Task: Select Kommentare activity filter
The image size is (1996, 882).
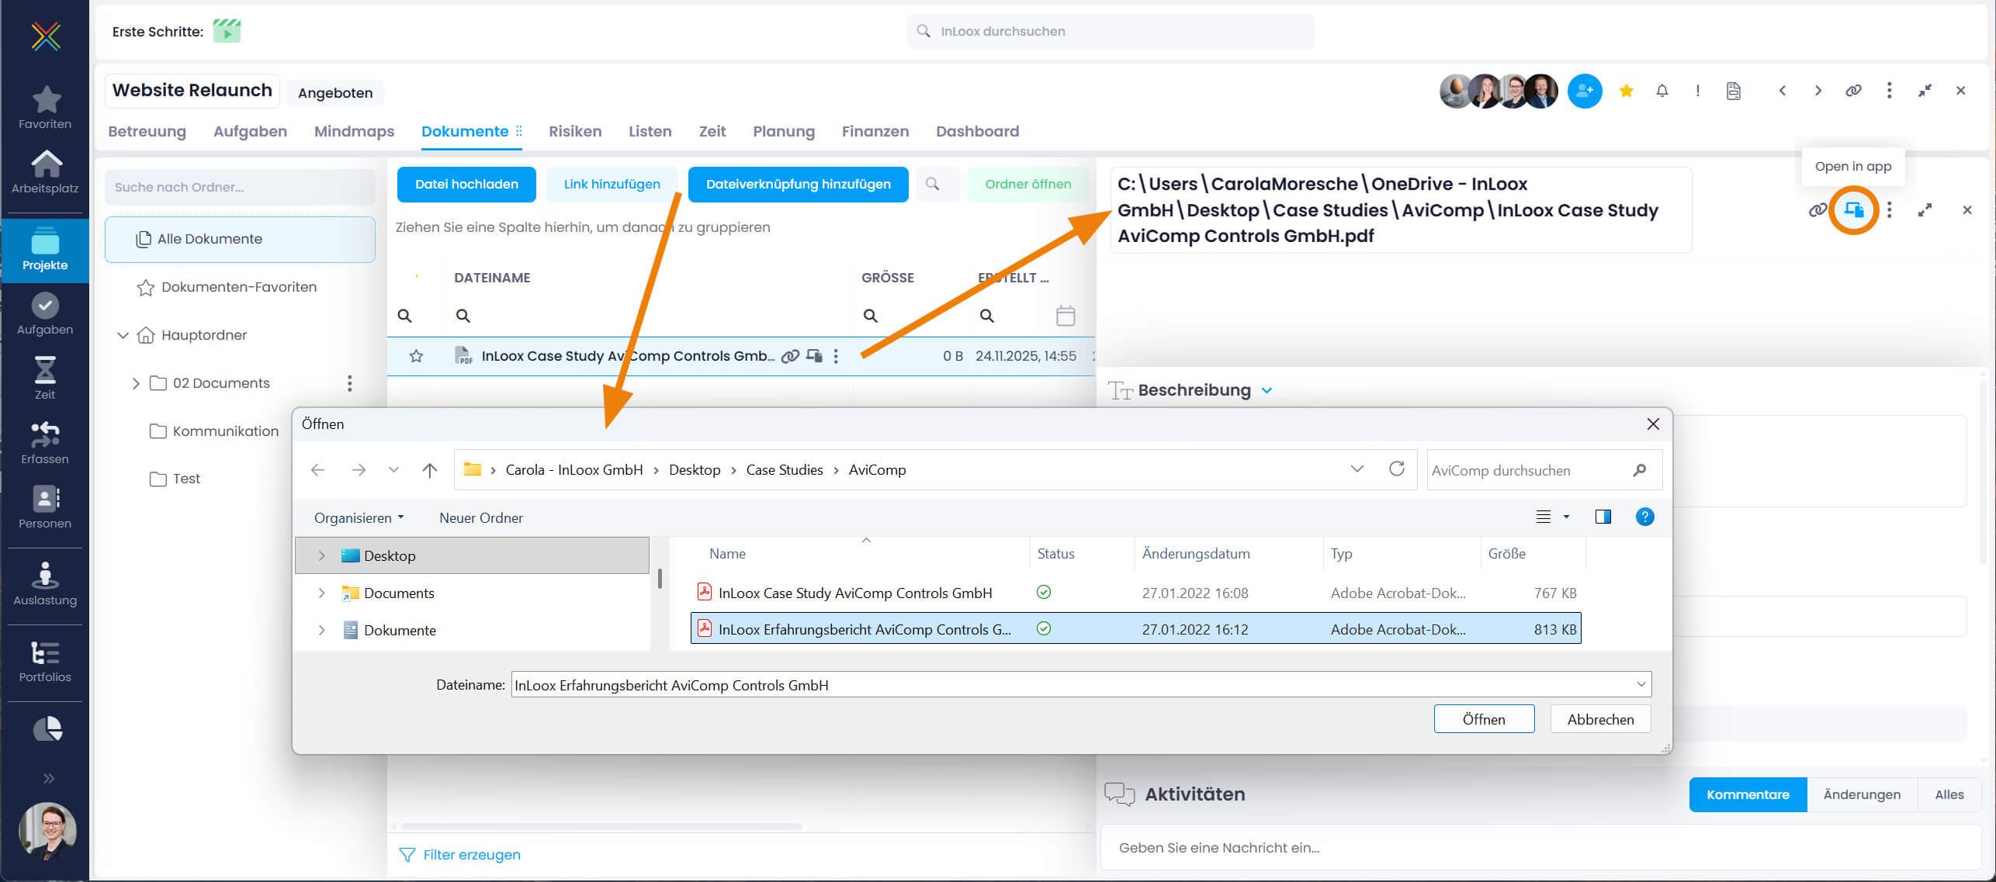Action: [x=1748, y=794]
